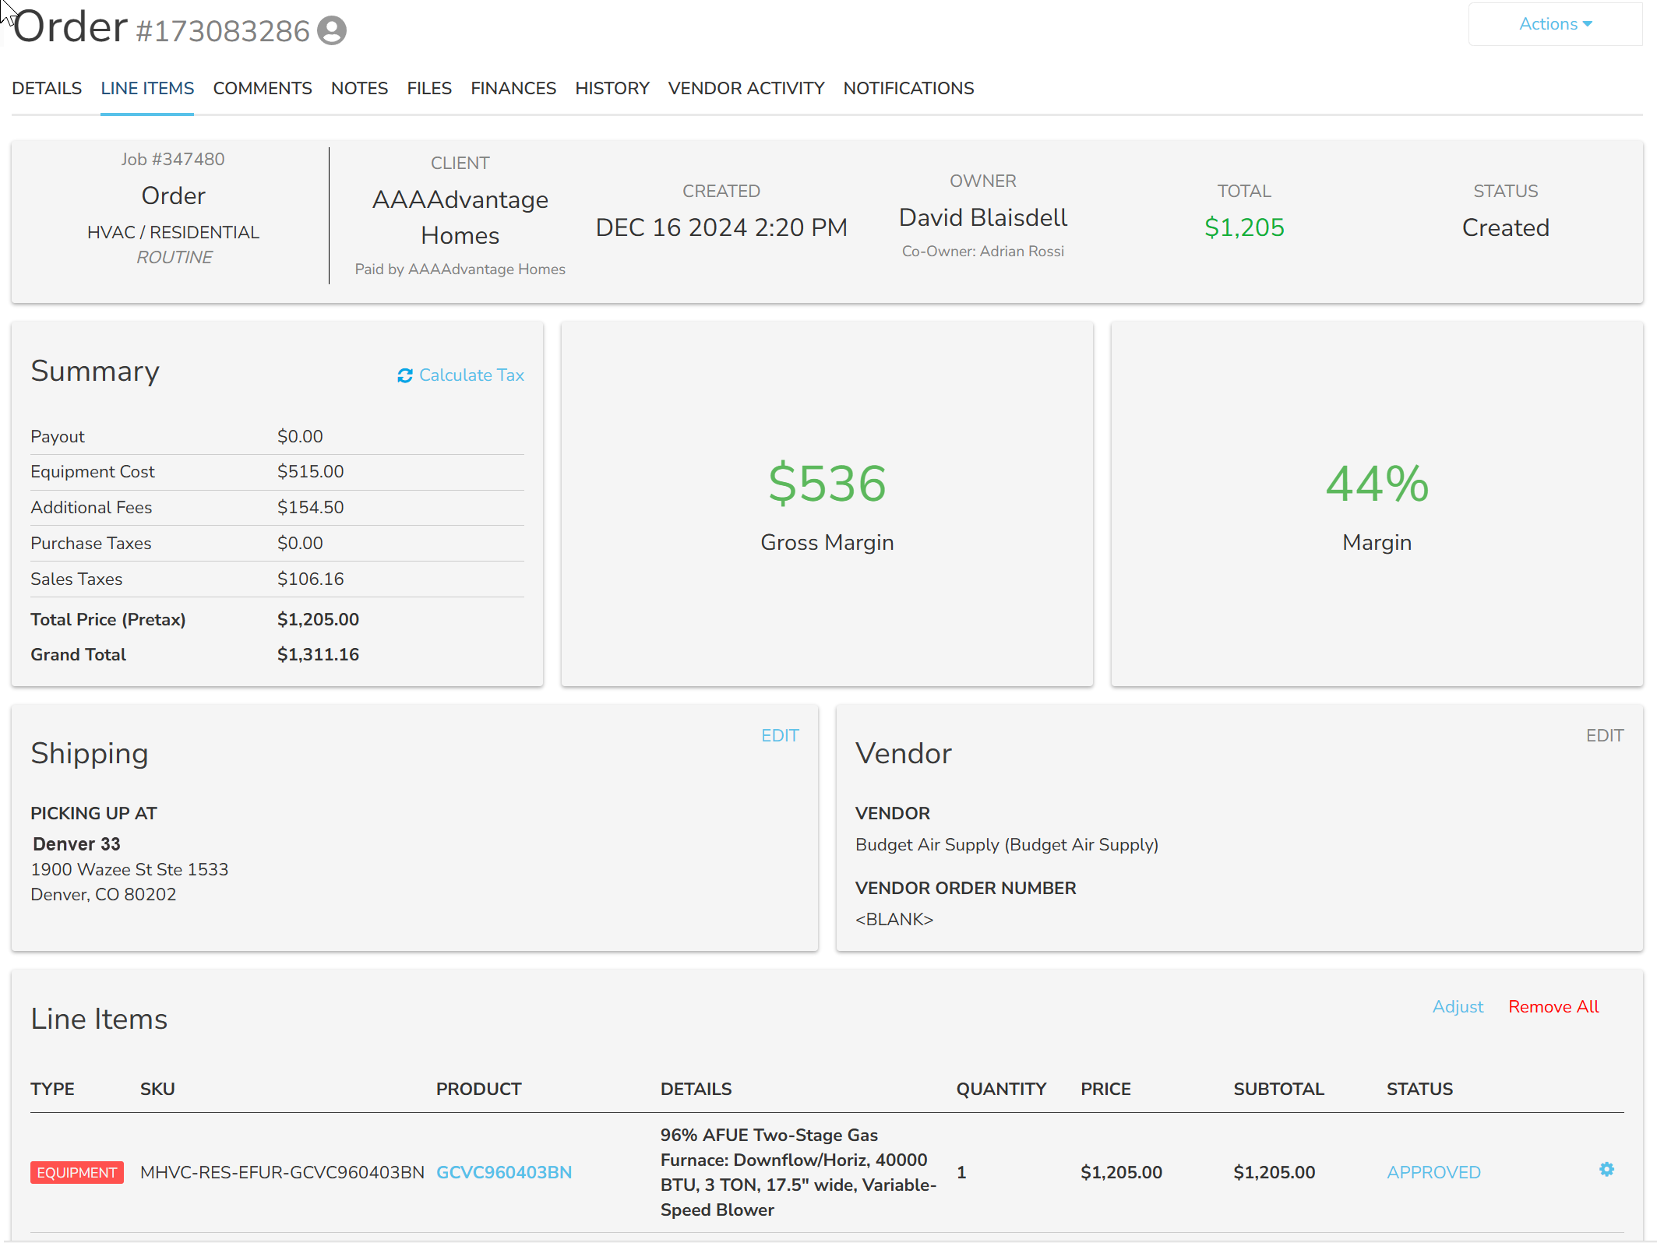The width and height of the screenshot is (1657, 1243).
Task: Open the gear settings icon for the equipment line item
Action: (x=1606, y=1169)
